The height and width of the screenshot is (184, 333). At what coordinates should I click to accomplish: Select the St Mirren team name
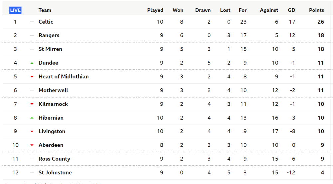tap(50, 49)
